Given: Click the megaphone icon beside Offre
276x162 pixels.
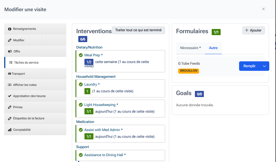Looking at the screenshot, I should pos(10,52).
